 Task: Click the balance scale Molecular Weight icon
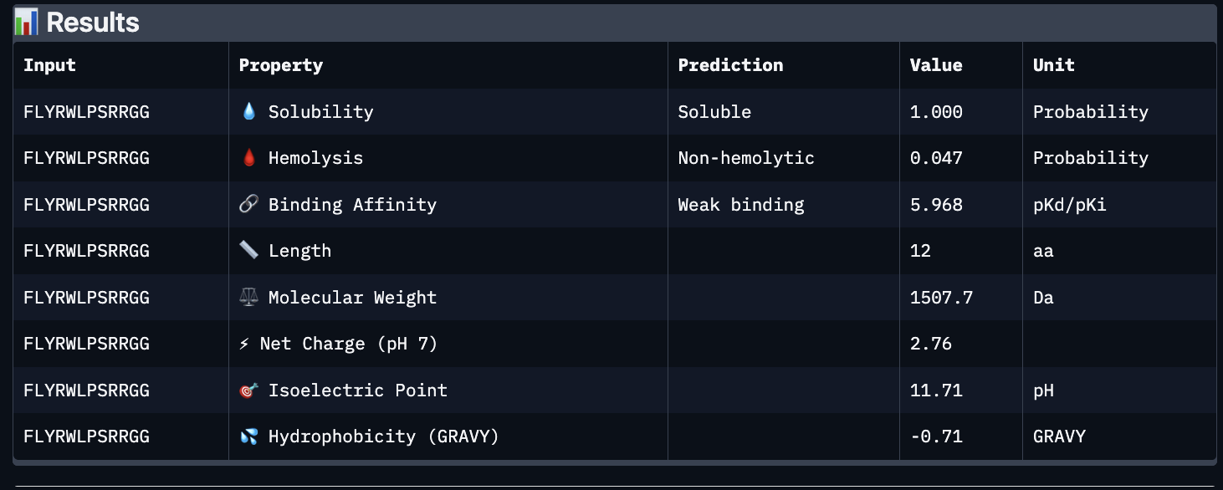point(248,297)
